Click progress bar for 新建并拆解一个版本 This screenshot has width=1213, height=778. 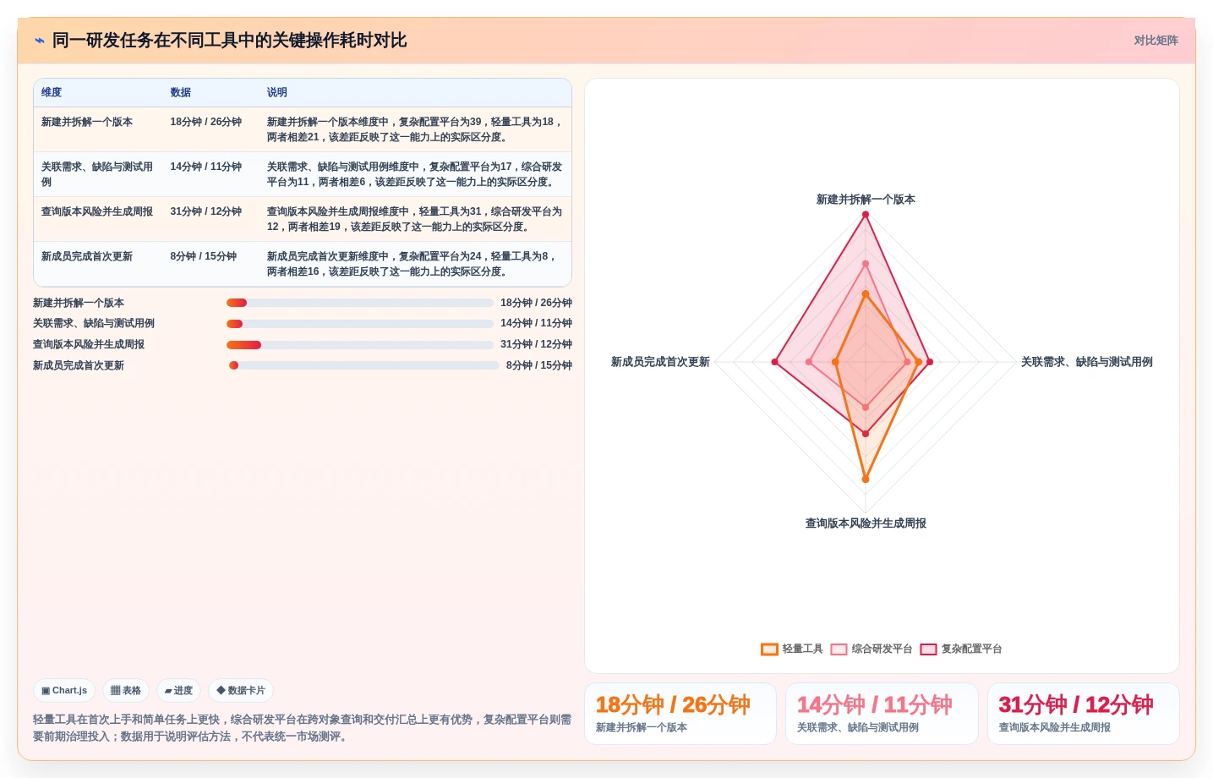(360, 303)
